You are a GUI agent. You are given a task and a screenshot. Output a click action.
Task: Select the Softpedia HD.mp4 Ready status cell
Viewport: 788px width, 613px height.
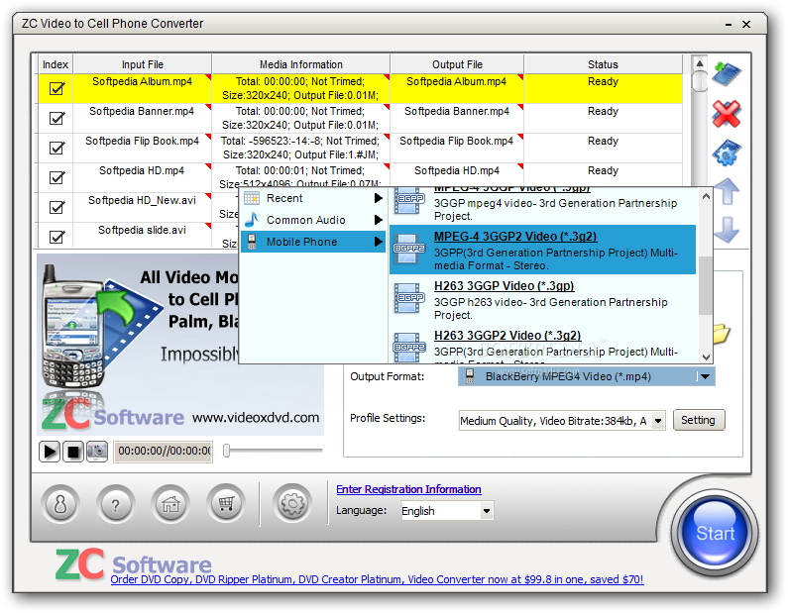coord(603,173)
